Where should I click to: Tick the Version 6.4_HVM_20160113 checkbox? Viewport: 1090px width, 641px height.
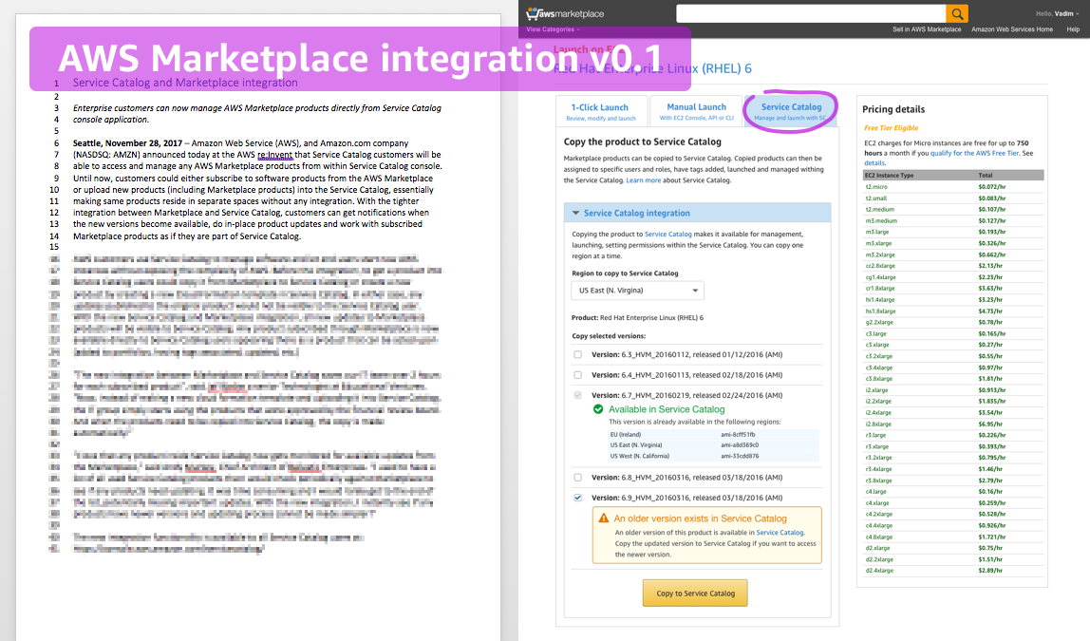(577, 375)
